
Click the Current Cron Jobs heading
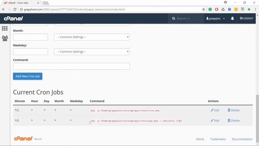coord(38,92)
